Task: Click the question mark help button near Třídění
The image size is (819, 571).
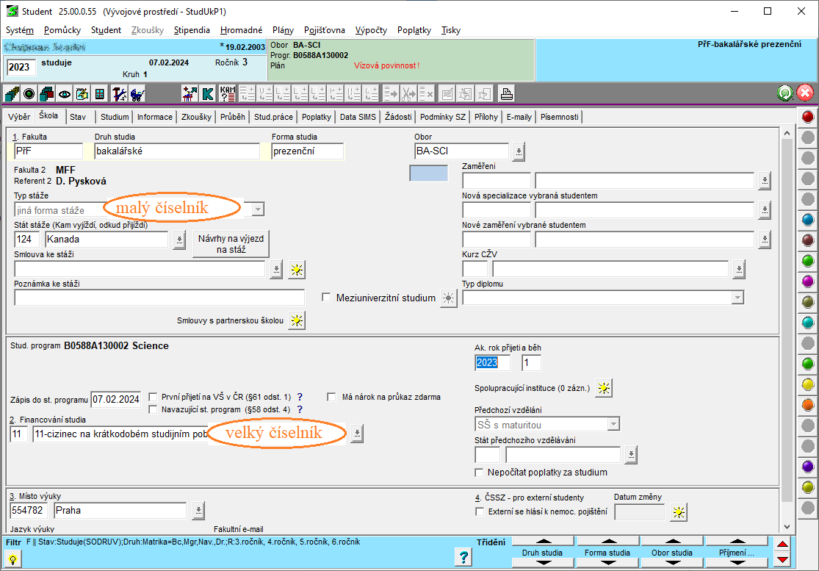Action: [x=463, y=558]
